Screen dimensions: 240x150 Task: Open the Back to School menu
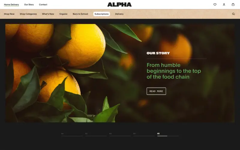80,14
